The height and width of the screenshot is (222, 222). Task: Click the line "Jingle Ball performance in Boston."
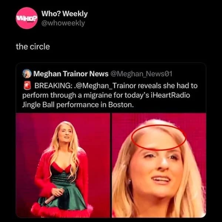(78, 105)
